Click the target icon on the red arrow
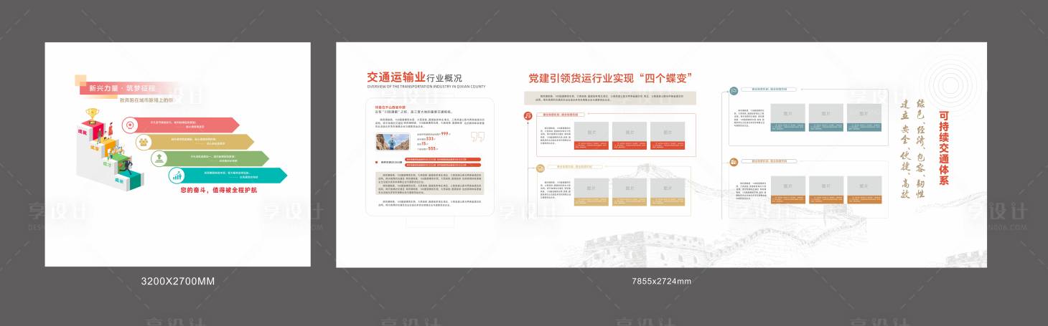The width and height of the screenshot is (1048, 326). coord(130,125)
